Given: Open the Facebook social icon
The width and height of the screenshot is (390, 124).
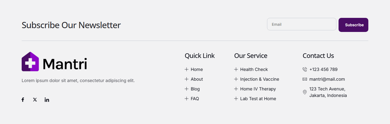Looking at the screenshot, I should point(23,100).
